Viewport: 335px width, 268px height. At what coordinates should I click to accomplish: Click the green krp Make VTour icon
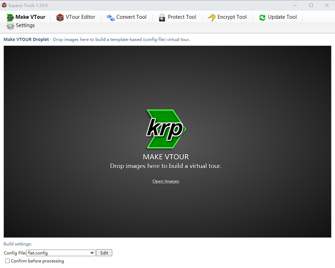coord(10,17)
